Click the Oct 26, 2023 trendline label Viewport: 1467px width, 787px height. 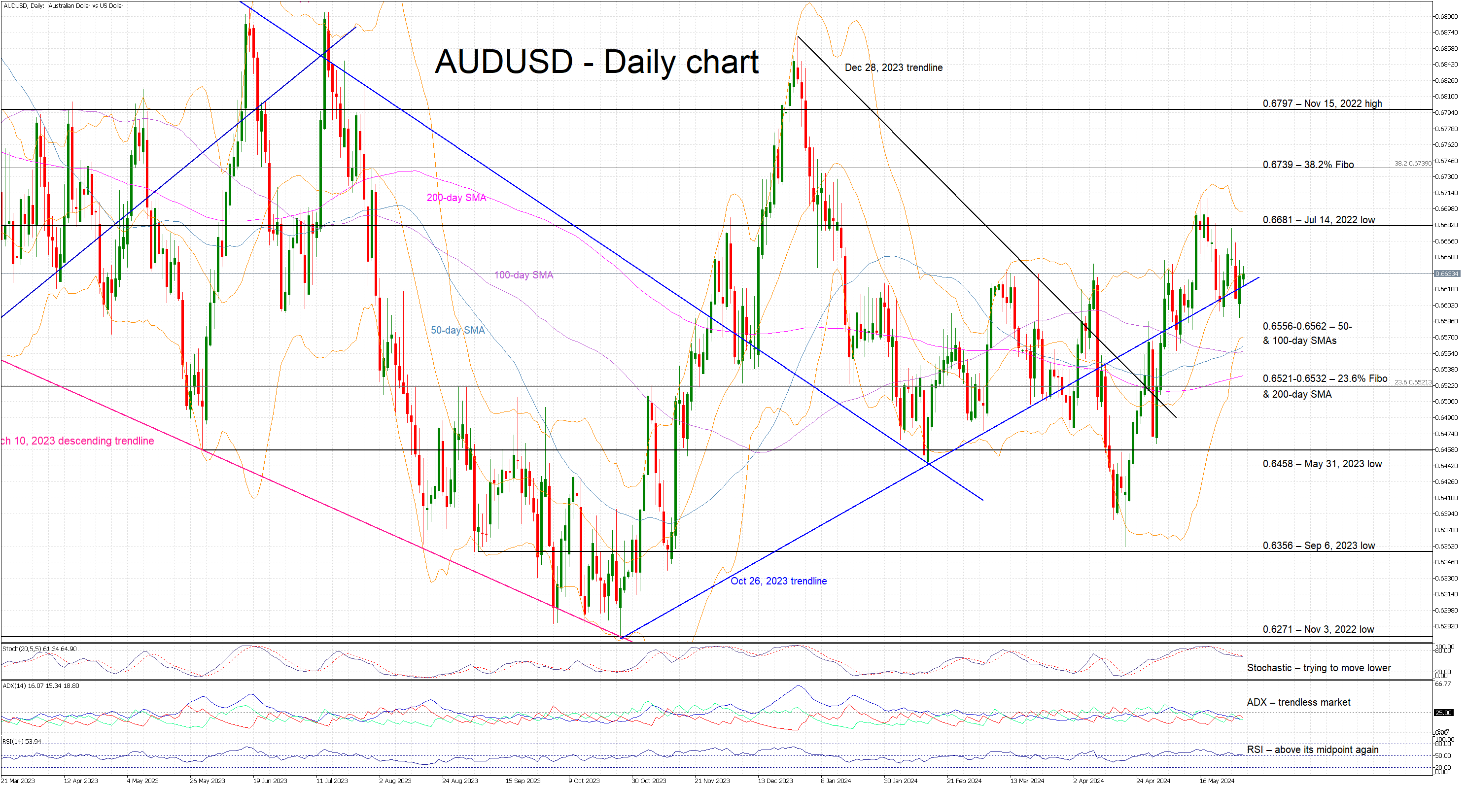click(778, 581)
